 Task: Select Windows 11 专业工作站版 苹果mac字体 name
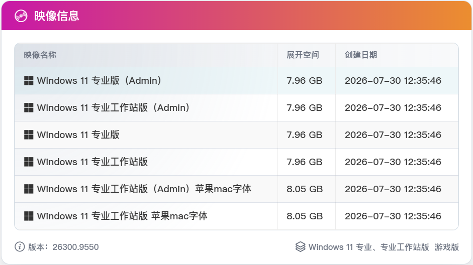click(x=122, y=216)
